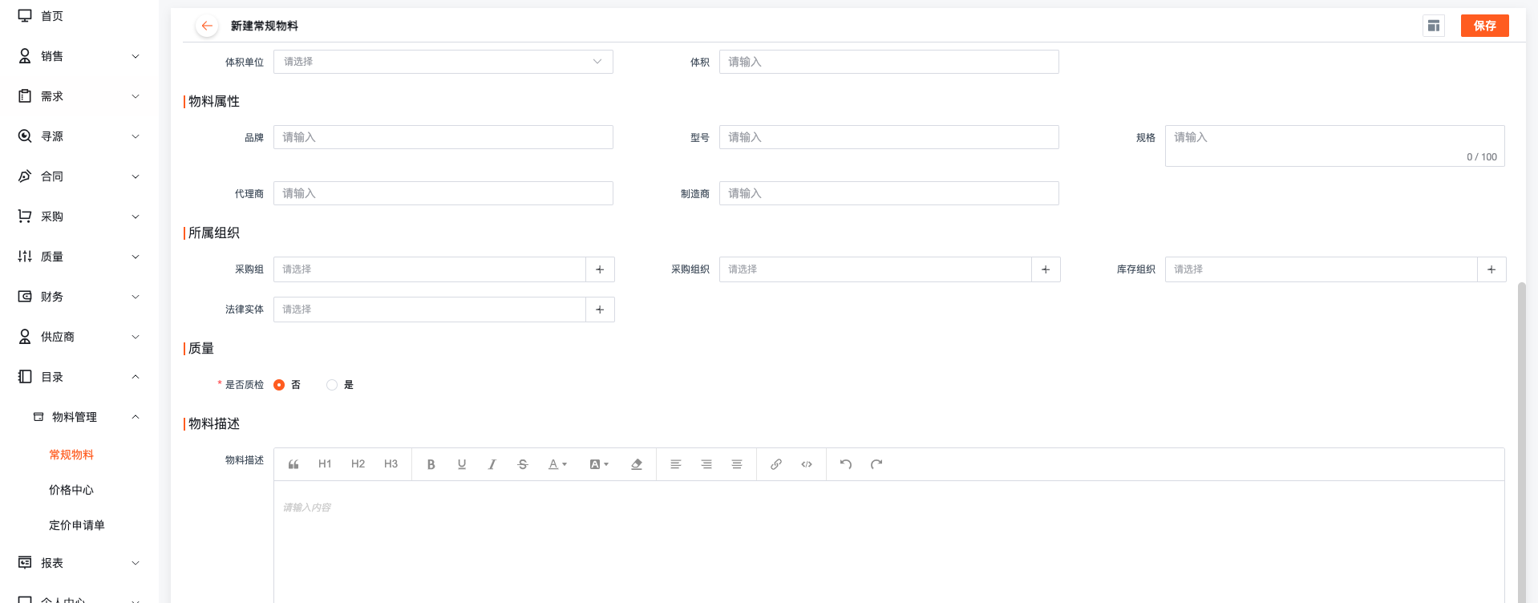This screenshot has width=1538, height=603.
Task: Click plus button for 采购组织
Action: 1046,269
